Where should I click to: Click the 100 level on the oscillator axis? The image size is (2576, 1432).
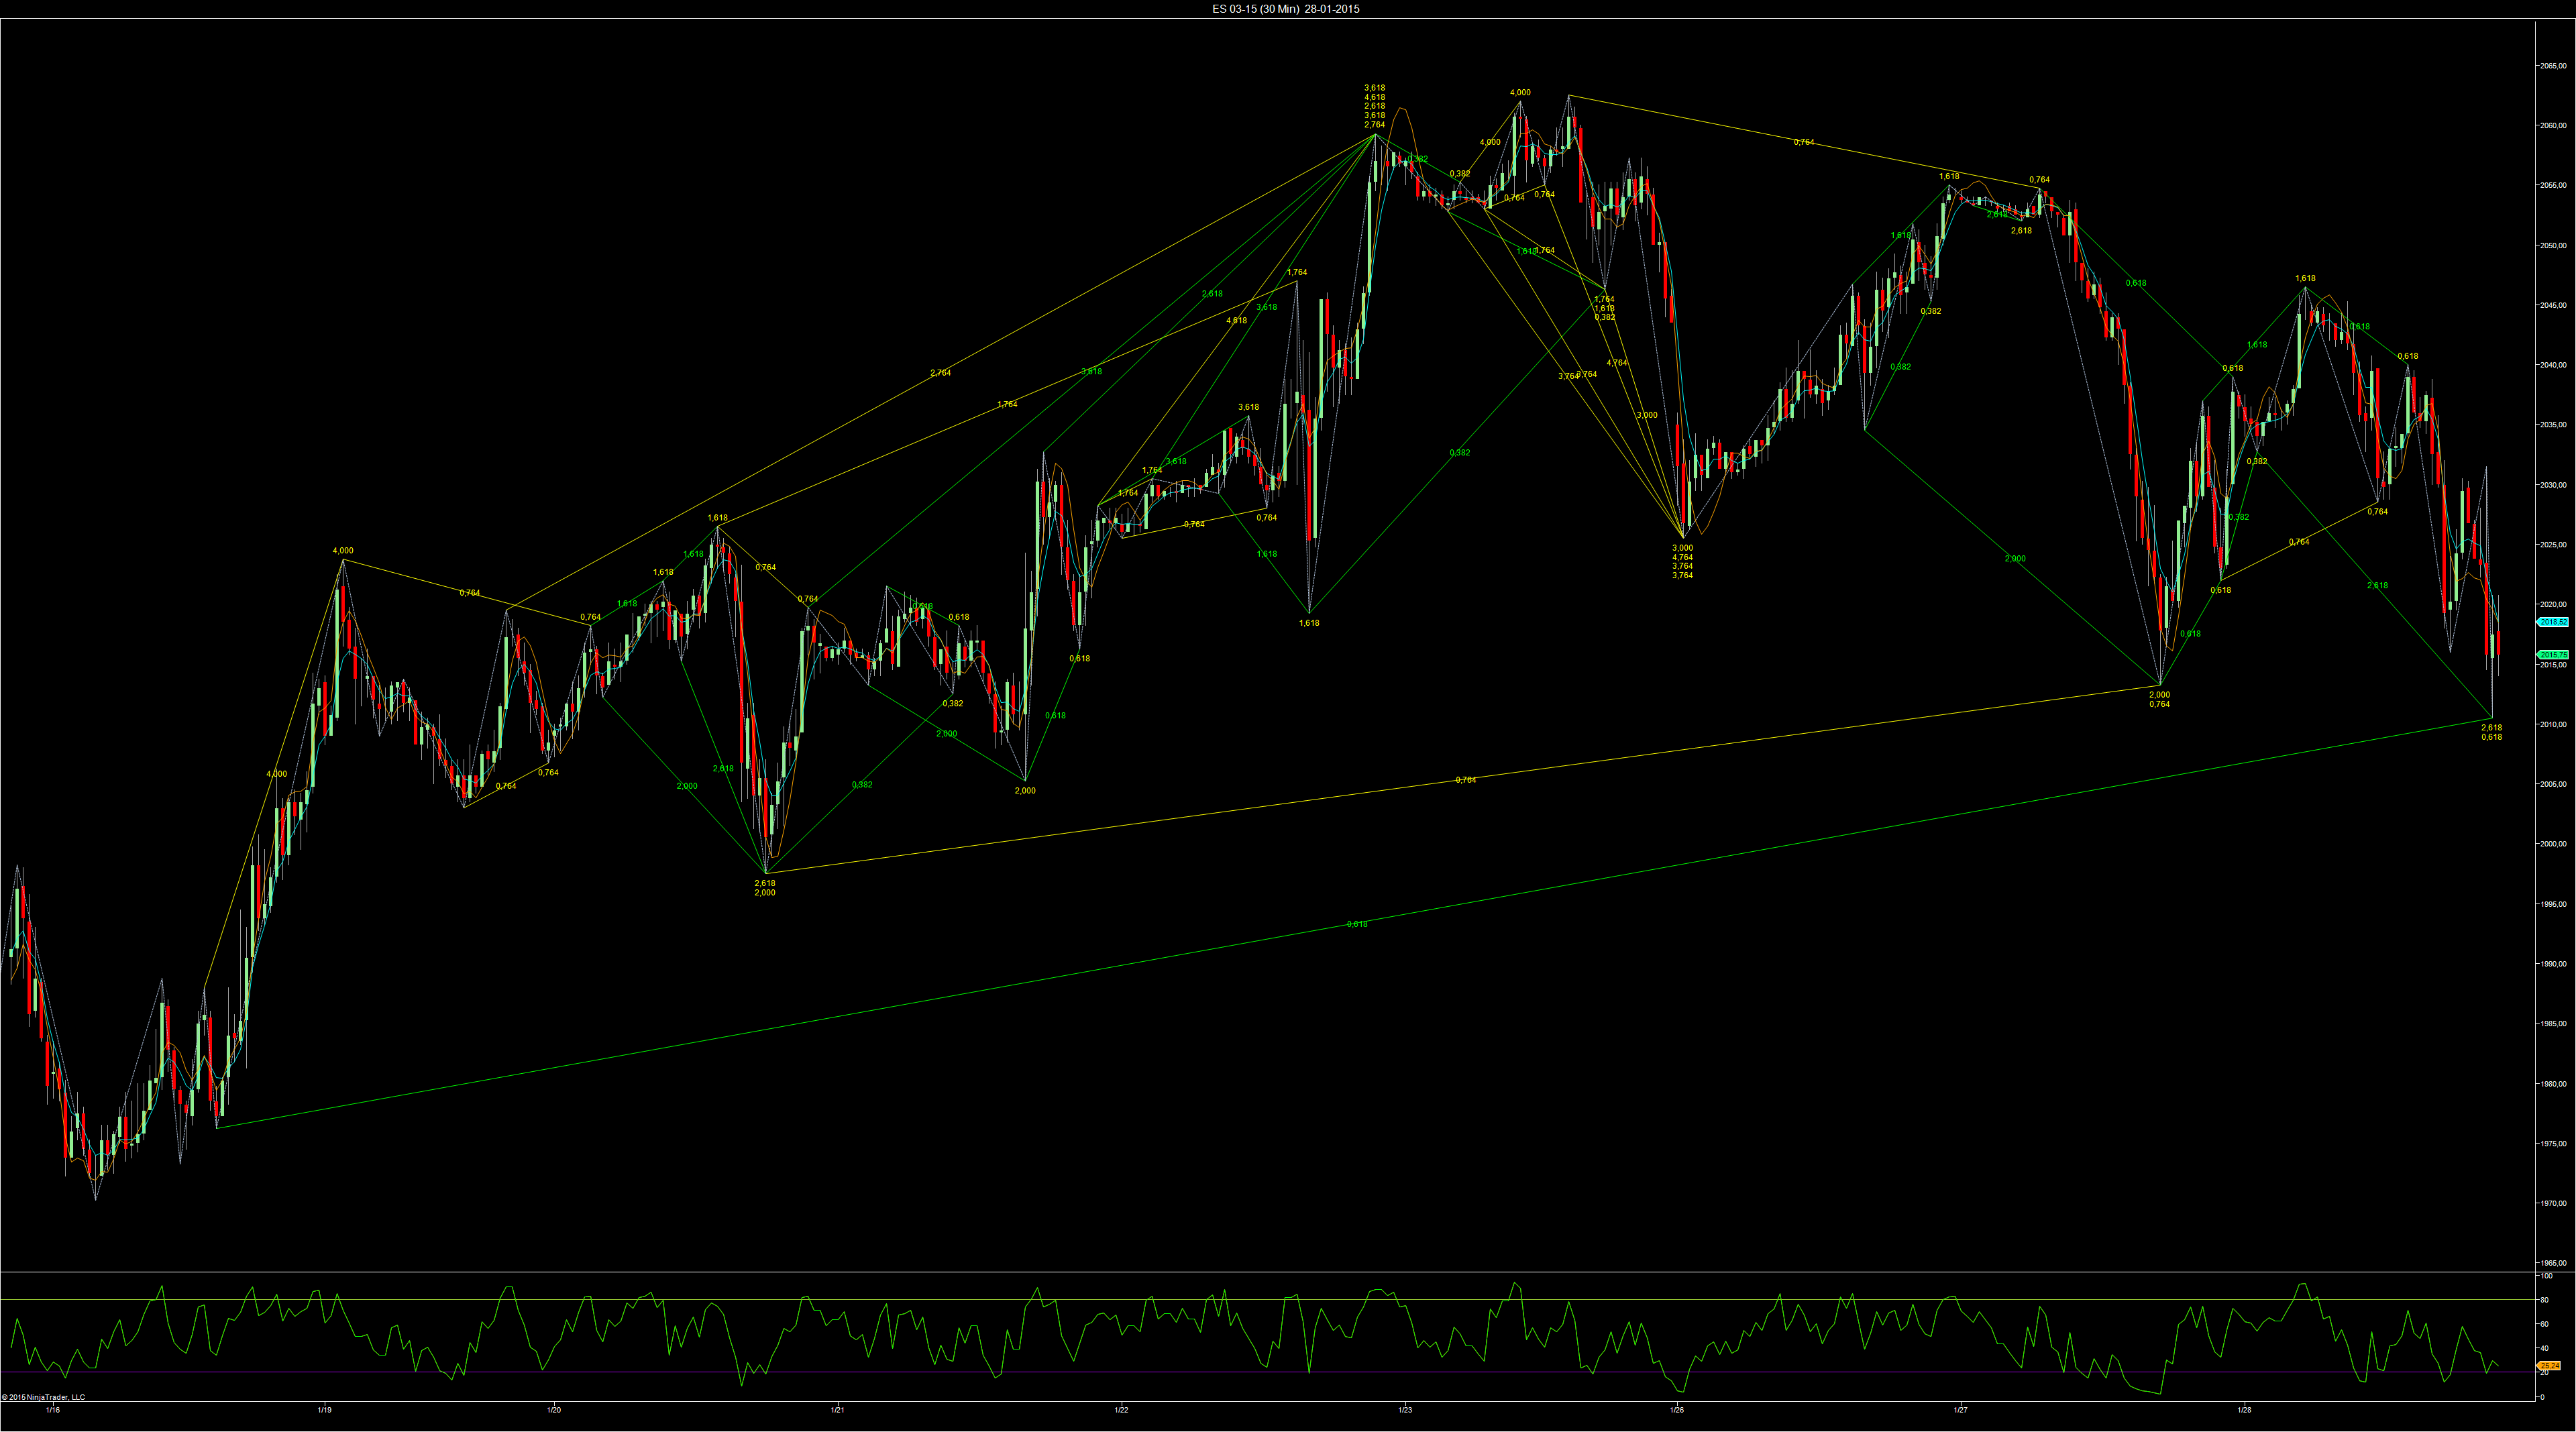(2547, 1277)
